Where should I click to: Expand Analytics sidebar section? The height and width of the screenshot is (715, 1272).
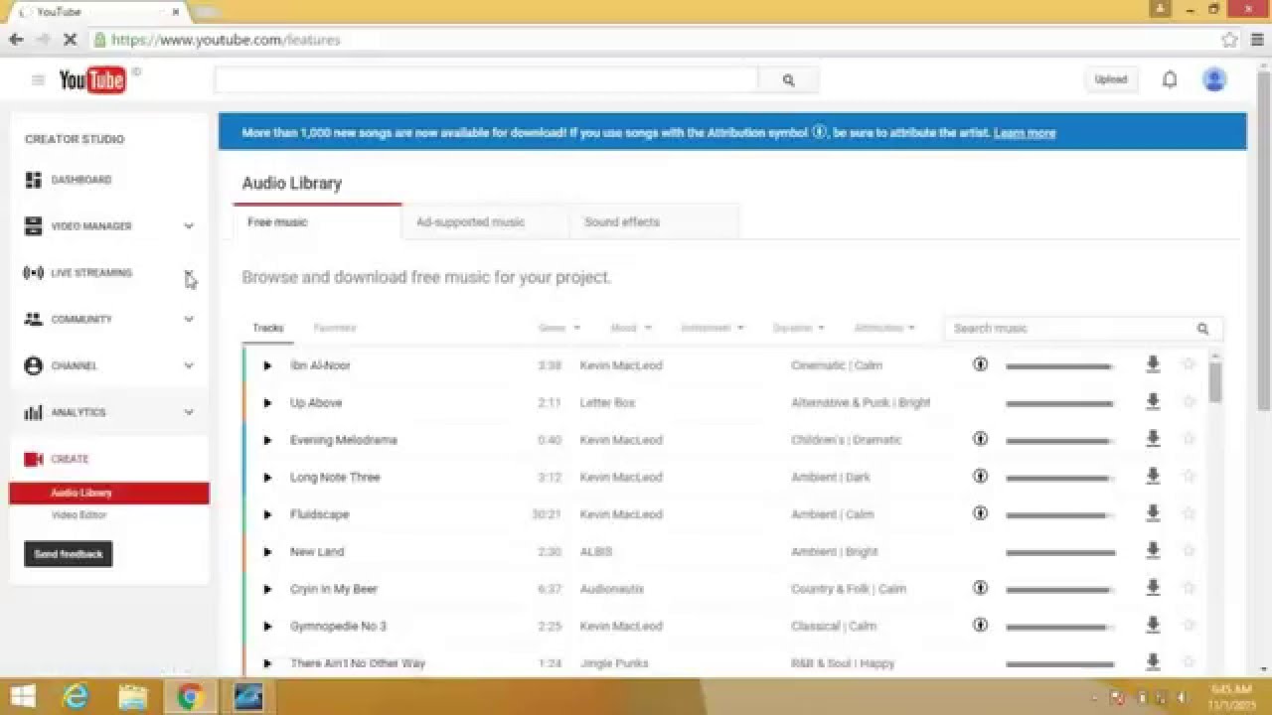pos(189,413)
